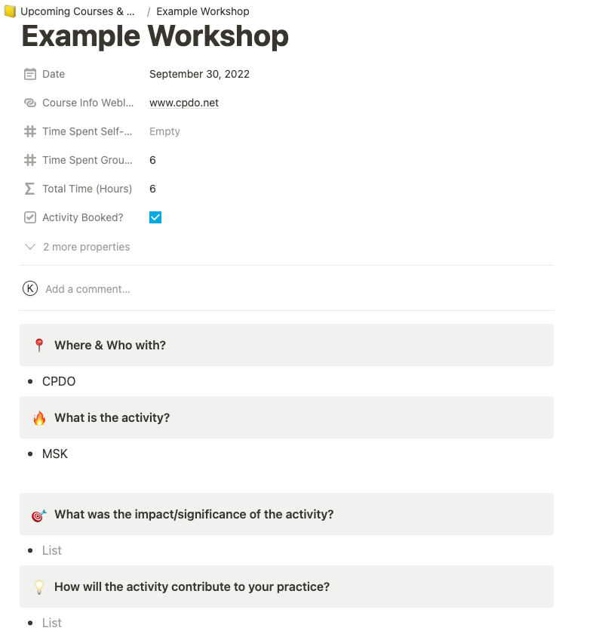The width and height of the screenshot is (602, 640).
Task: Open the www.cpdo.net link
Action: [x=184, y=103]
